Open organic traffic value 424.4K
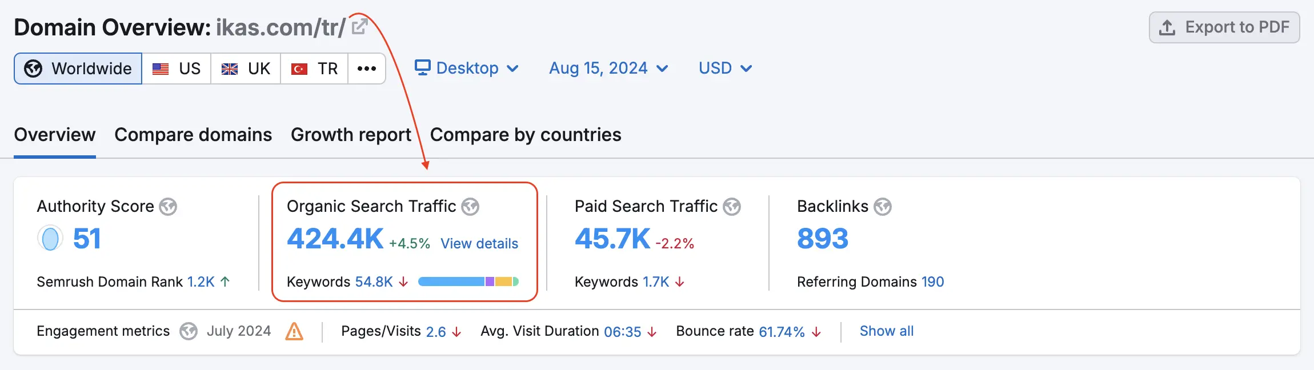Screen dimensions: 1314x370 [335, 239]
